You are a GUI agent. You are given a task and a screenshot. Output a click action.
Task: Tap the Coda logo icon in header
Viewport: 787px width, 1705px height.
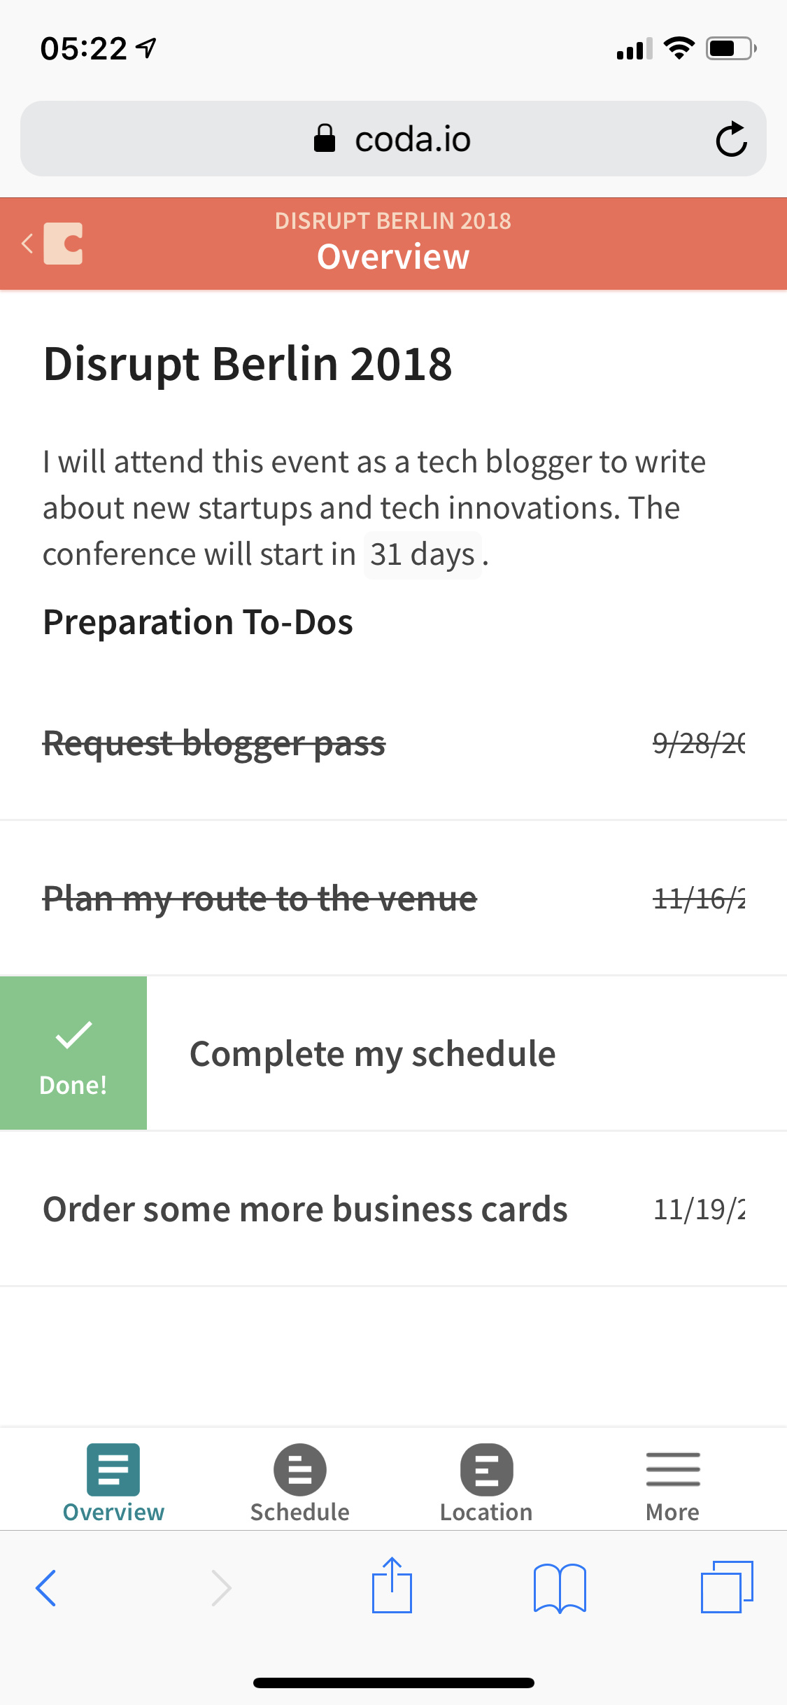63,244
